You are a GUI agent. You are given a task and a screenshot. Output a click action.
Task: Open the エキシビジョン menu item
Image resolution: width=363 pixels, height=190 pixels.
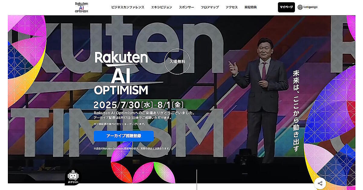point(162,7)
